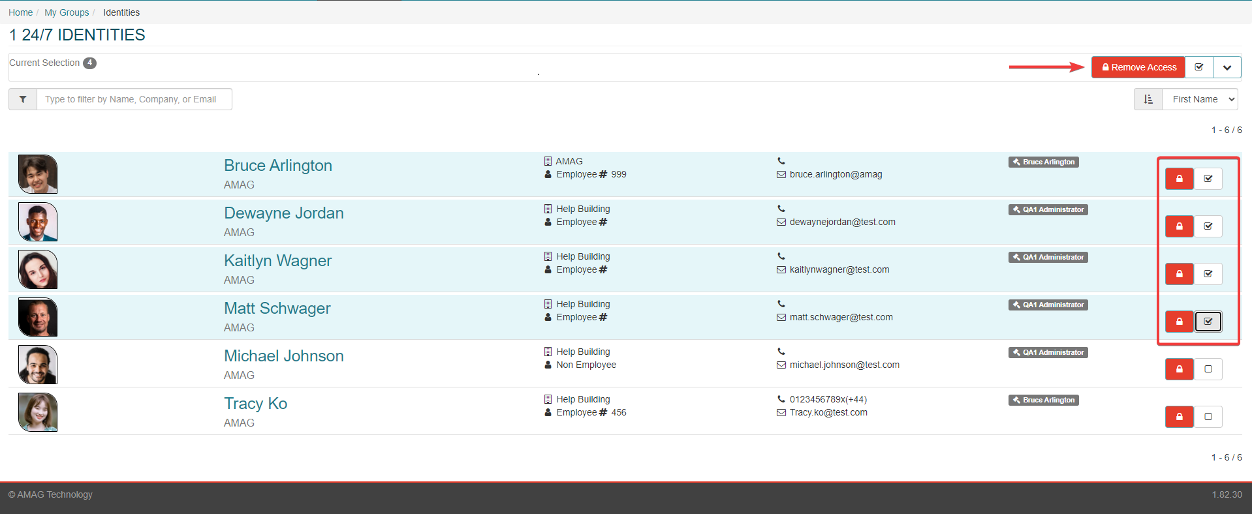Click red lock icon for Kaitlyn Wagner

point(1179,274)
